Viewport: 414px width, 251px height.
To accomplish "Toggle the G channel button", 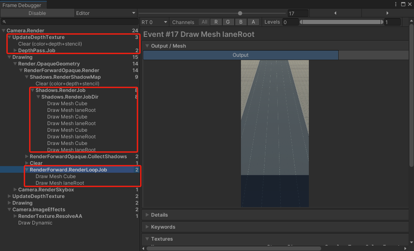I will (228, 22).
